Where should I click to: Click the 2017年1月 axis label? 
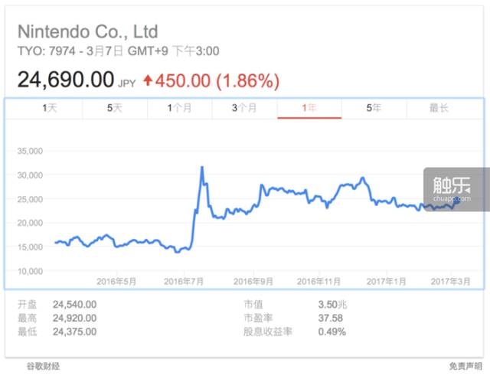[386, 282]
